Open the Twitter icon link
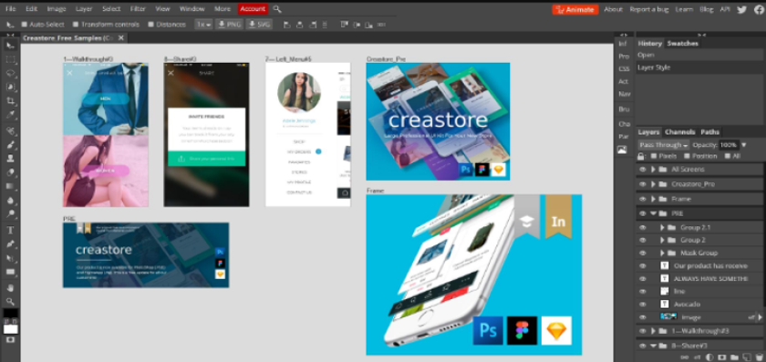The width and height of the screenshot is (766, 362). pyautogui.click(x=741, y=9)
